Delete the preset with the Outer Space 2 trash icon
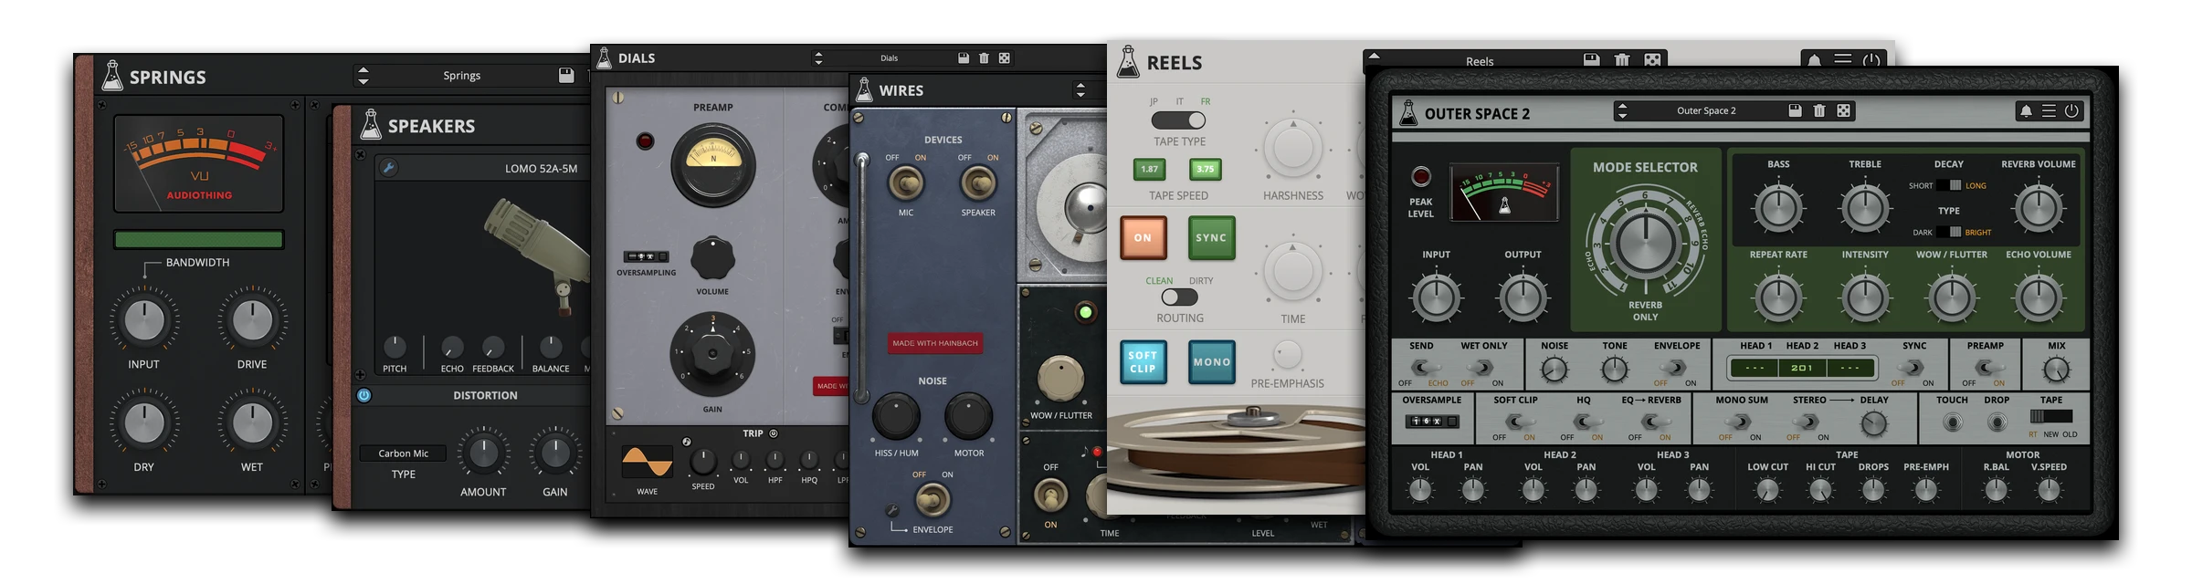 click(x=1819, y=110)
